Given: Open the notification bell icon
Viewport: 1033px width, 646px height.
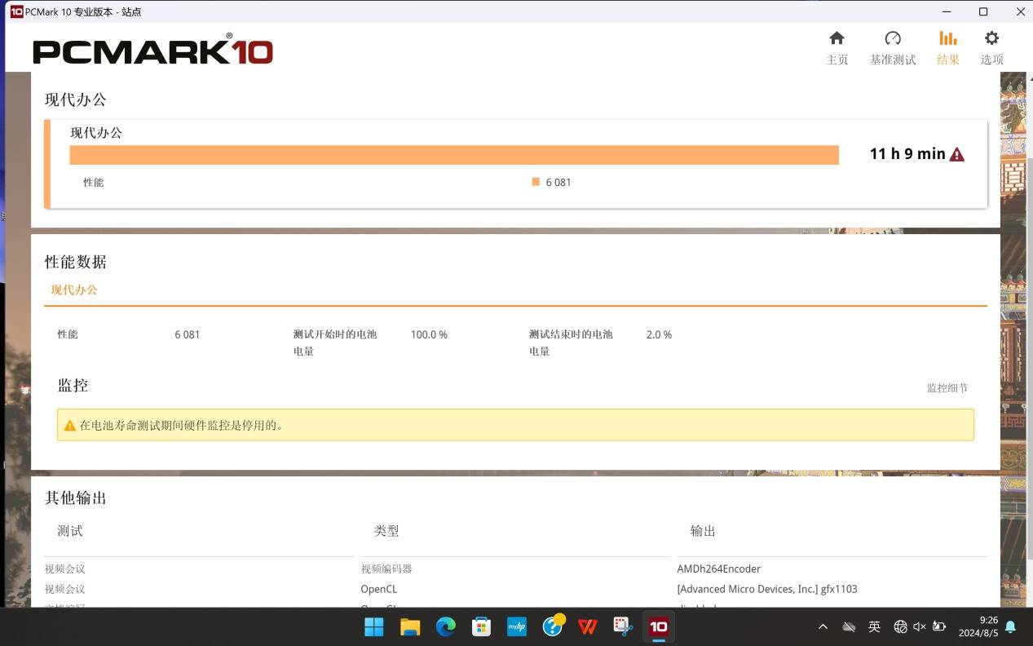Looking at the screenshot, I should point(1010,626).
